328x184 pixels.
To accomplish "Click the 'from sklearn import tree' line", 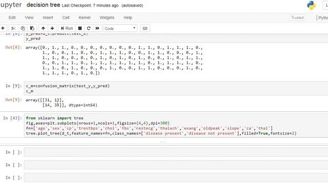I will coord(55,118).
